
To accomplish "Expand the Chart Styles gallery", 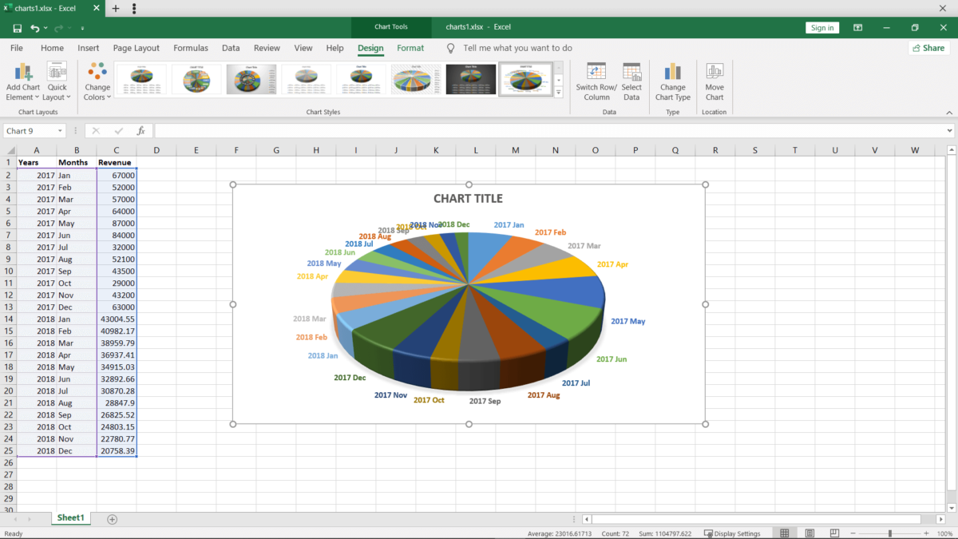I will tap(559, 93).
